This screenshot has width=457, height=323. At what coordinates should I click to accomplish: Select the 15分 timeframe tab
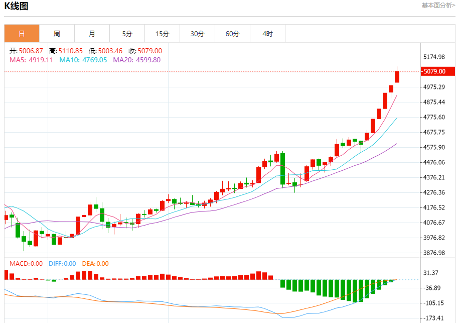162,33
